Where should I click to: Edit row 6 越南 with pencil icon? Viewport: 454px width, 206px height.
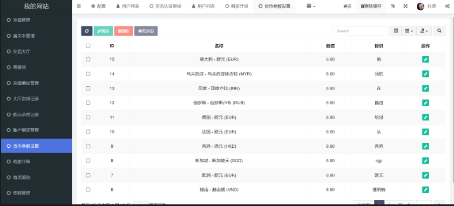point(425,189)
